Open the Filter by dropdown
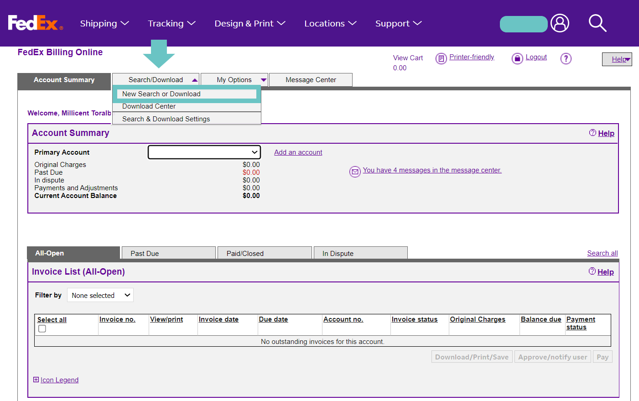639x401 pixels. [x=100, y=295]
